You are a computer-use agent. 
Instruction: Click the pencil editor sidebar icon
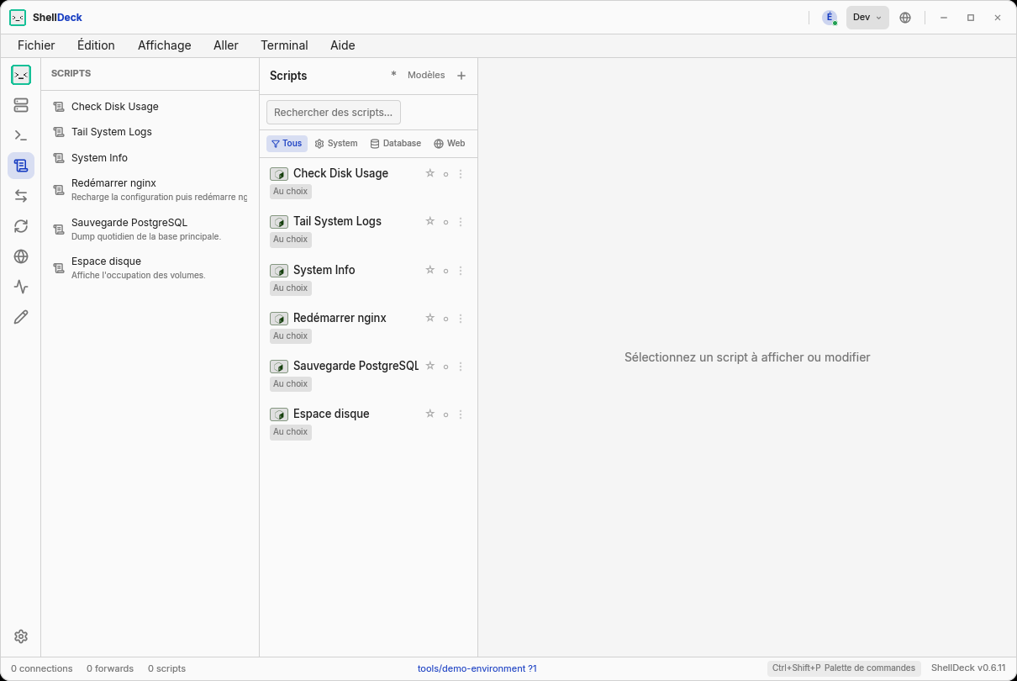21,317
